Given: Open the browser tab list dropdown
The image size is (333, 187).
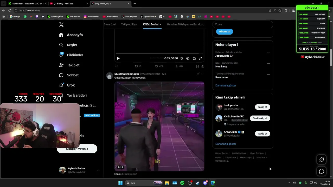Looking at the screenshot, I should [3, 4].
